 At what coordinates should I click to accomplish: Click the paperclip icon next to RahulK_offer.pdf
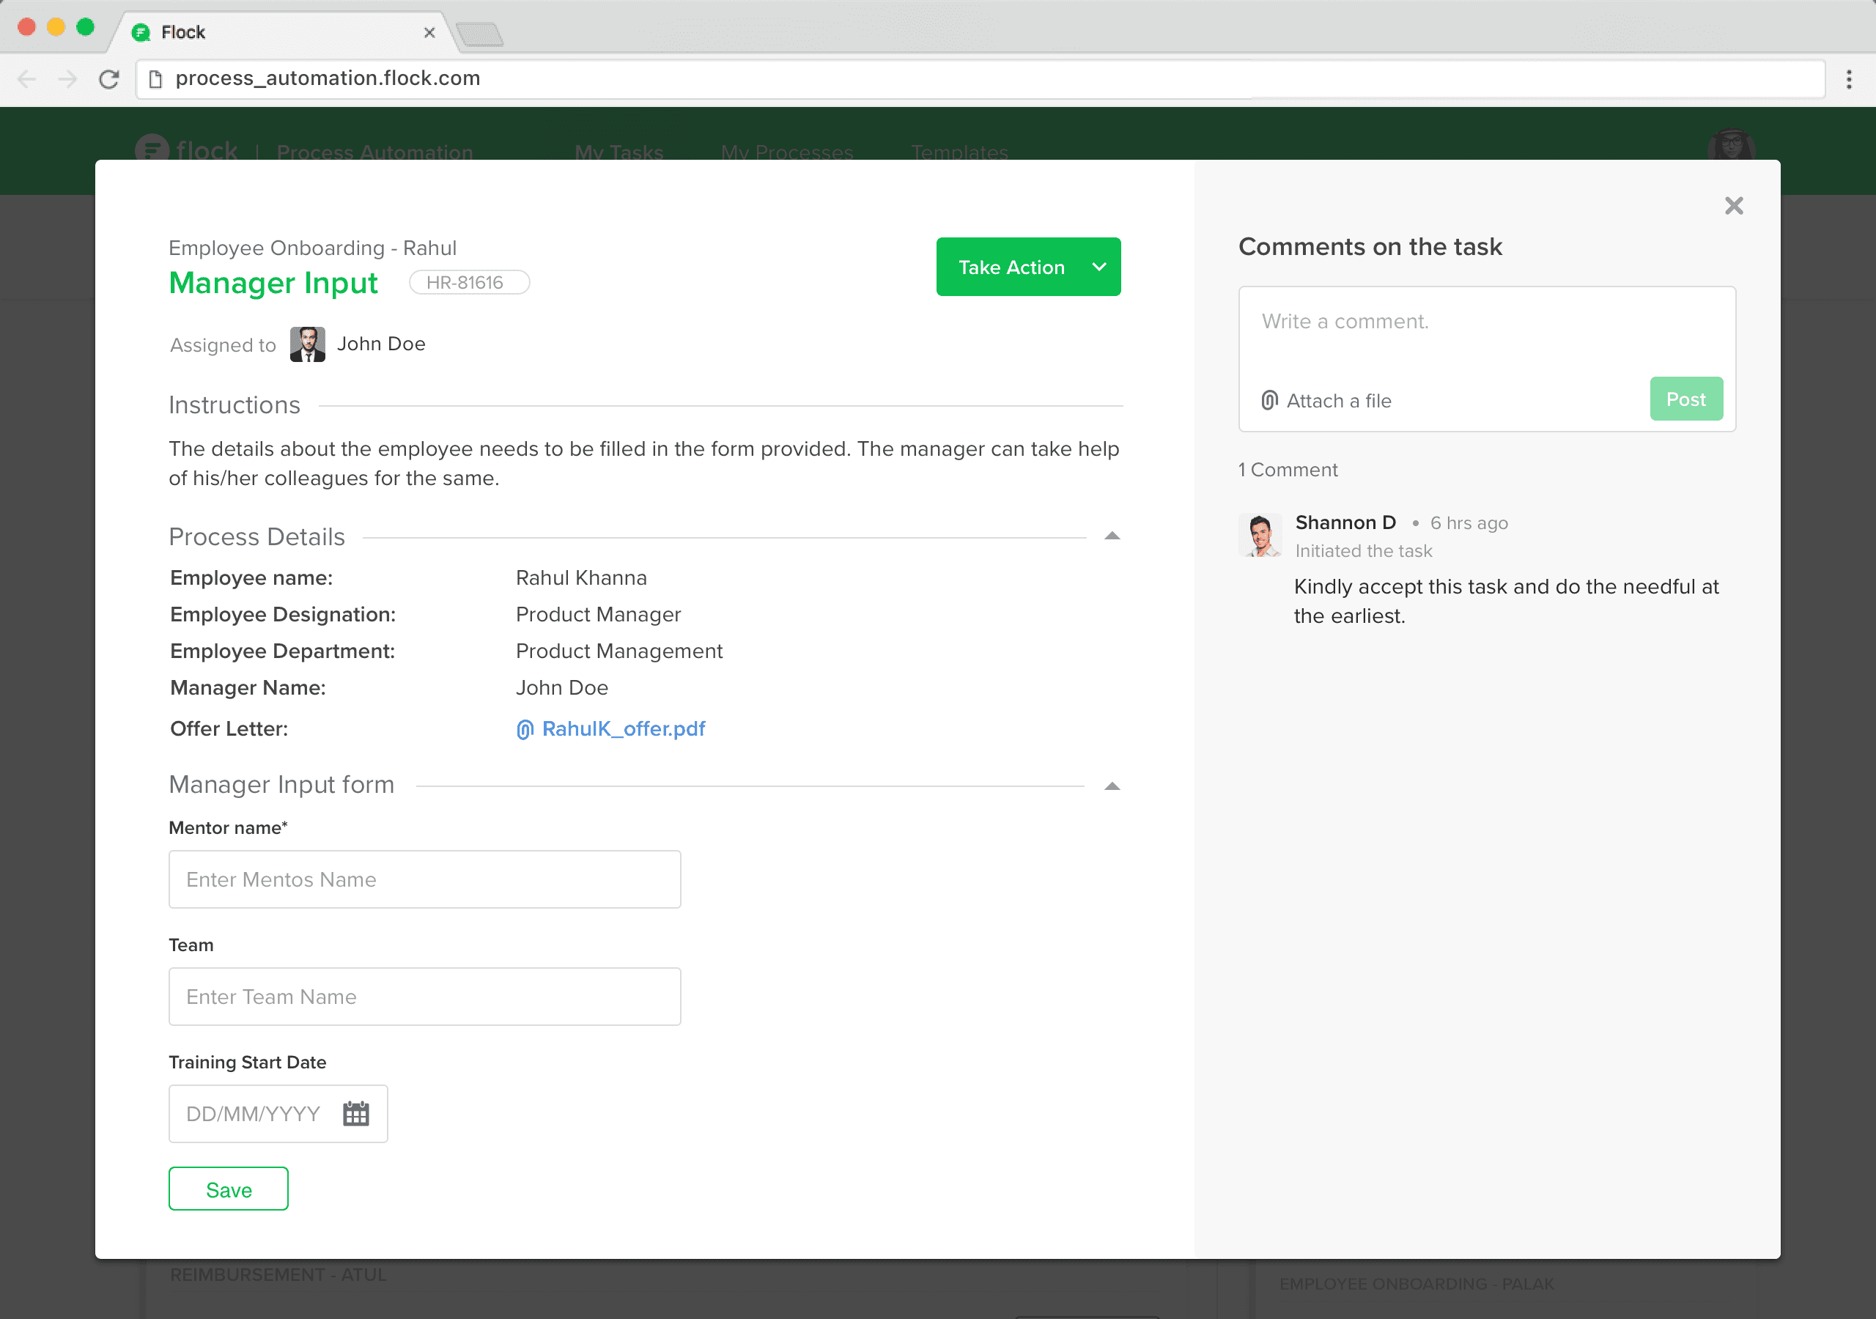[x=525, y=729]
